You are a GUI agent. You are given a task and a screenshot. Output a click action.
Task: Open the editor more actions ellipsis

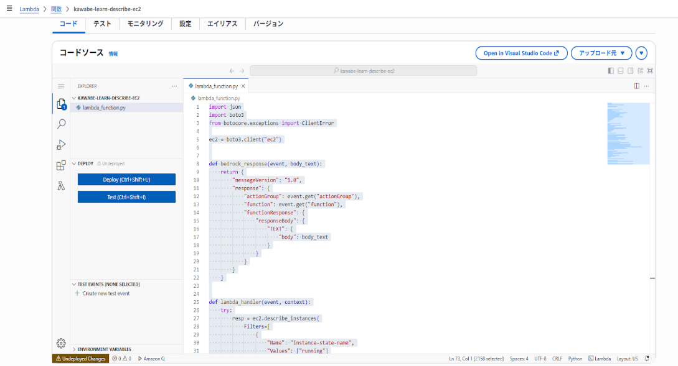(x=646, y=86)
